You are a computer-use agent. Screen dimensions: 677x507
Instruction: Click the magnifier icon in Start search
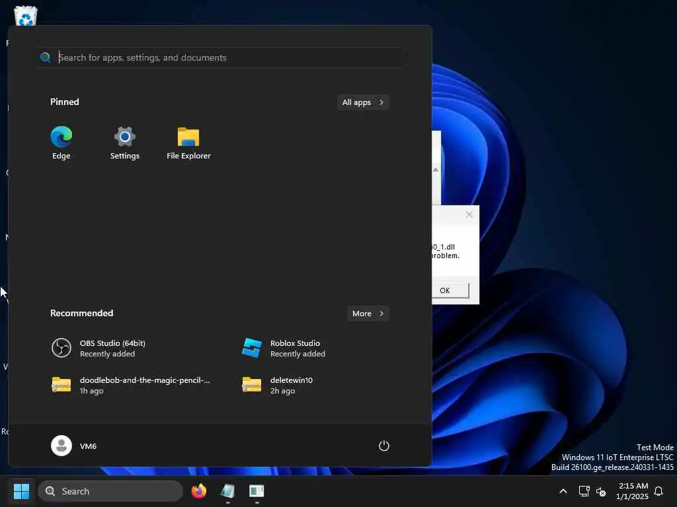[46, 57]
